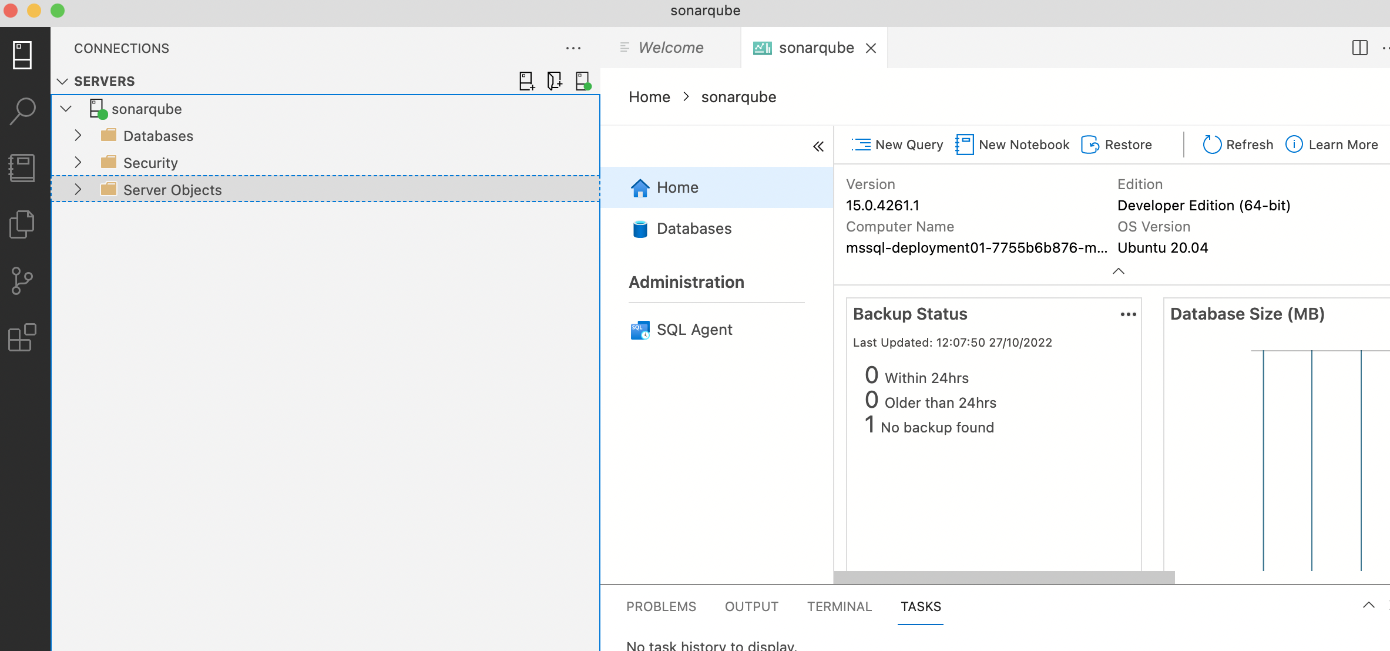Collapse the dashboard navigation with double chevron

point(818,146)
